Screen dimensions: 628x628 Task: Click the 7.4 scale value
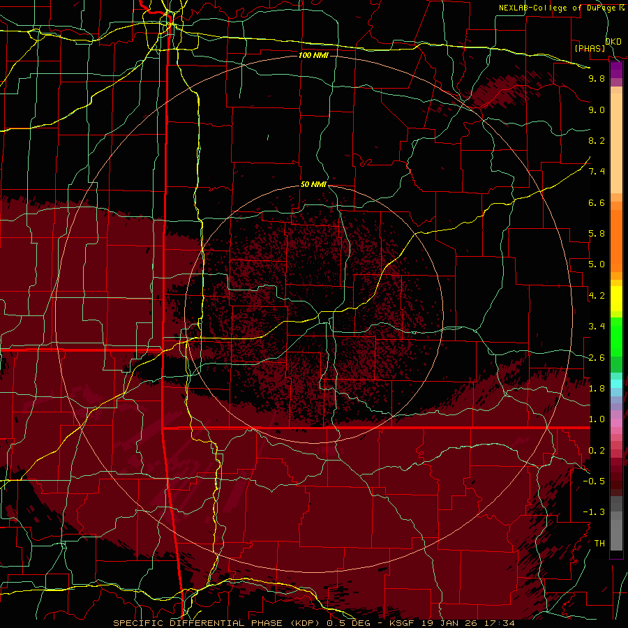[x=597, y=172]
